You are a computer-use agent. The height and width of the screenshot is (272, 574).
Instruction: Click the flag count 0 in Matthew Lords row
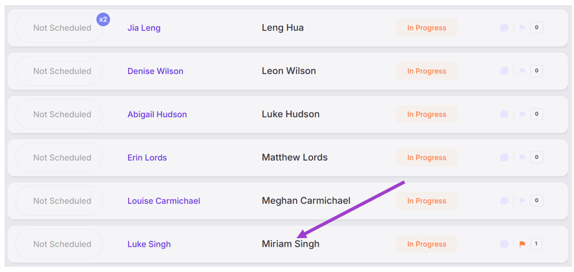coord(536,157)
